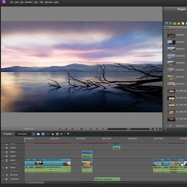Click the speaker icon on Soundtrack track
Screen dimensions: 187x187
(7, 179)
